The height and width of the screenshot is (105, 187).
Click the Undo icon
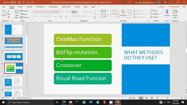[23, 2]
